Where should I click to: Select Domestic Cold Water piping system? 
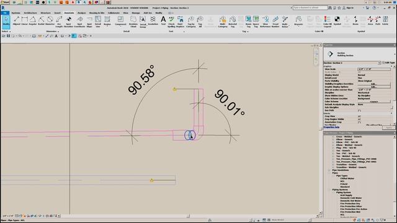tap(350, 198)
